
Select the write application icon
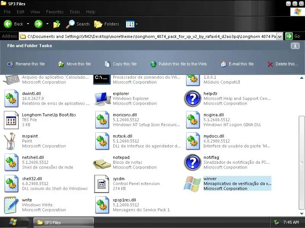tap(11, 205)
